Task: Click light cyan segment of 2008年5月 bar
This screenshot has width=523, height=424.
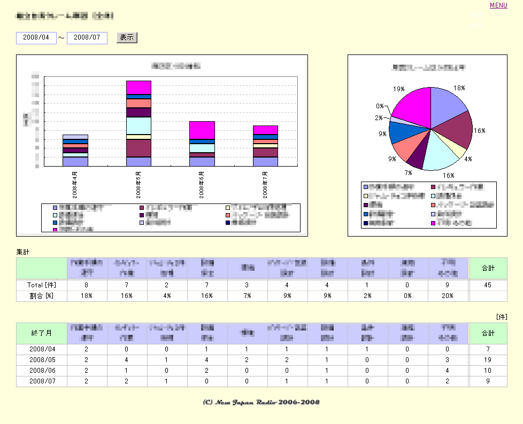Action: pyautogui.click(x=139, y=125)
